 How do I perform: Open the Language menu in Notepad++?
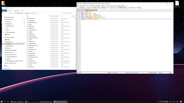point(98,6)
